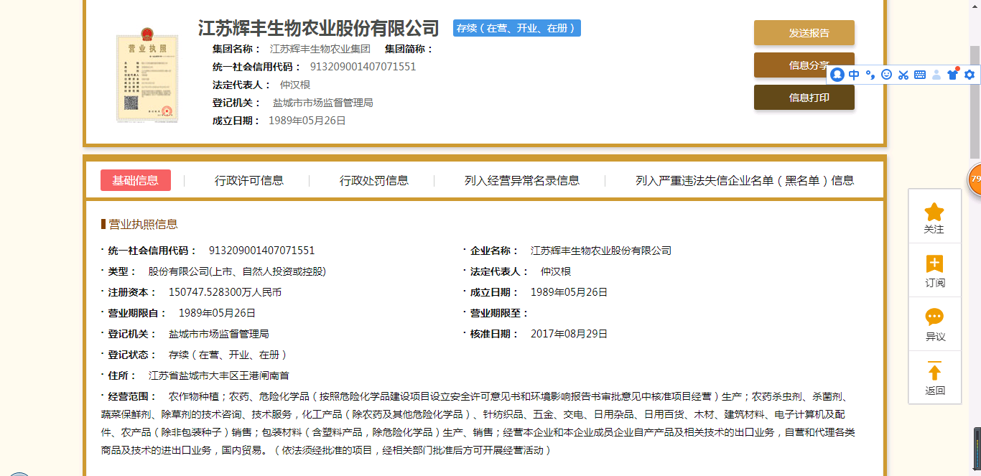Open the skin shirt icon
Screen dimensions: 981x476
953,74
